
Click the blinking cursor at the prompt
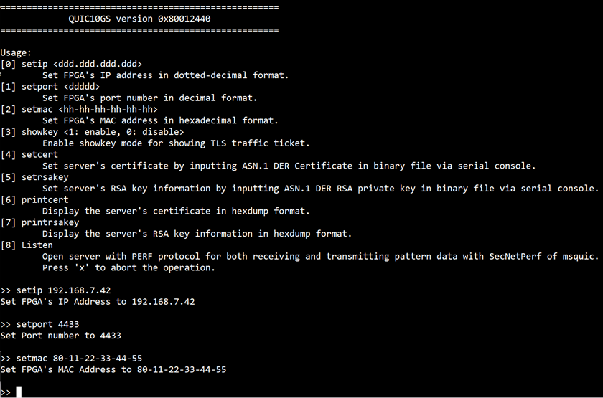(x=19, y=392)
